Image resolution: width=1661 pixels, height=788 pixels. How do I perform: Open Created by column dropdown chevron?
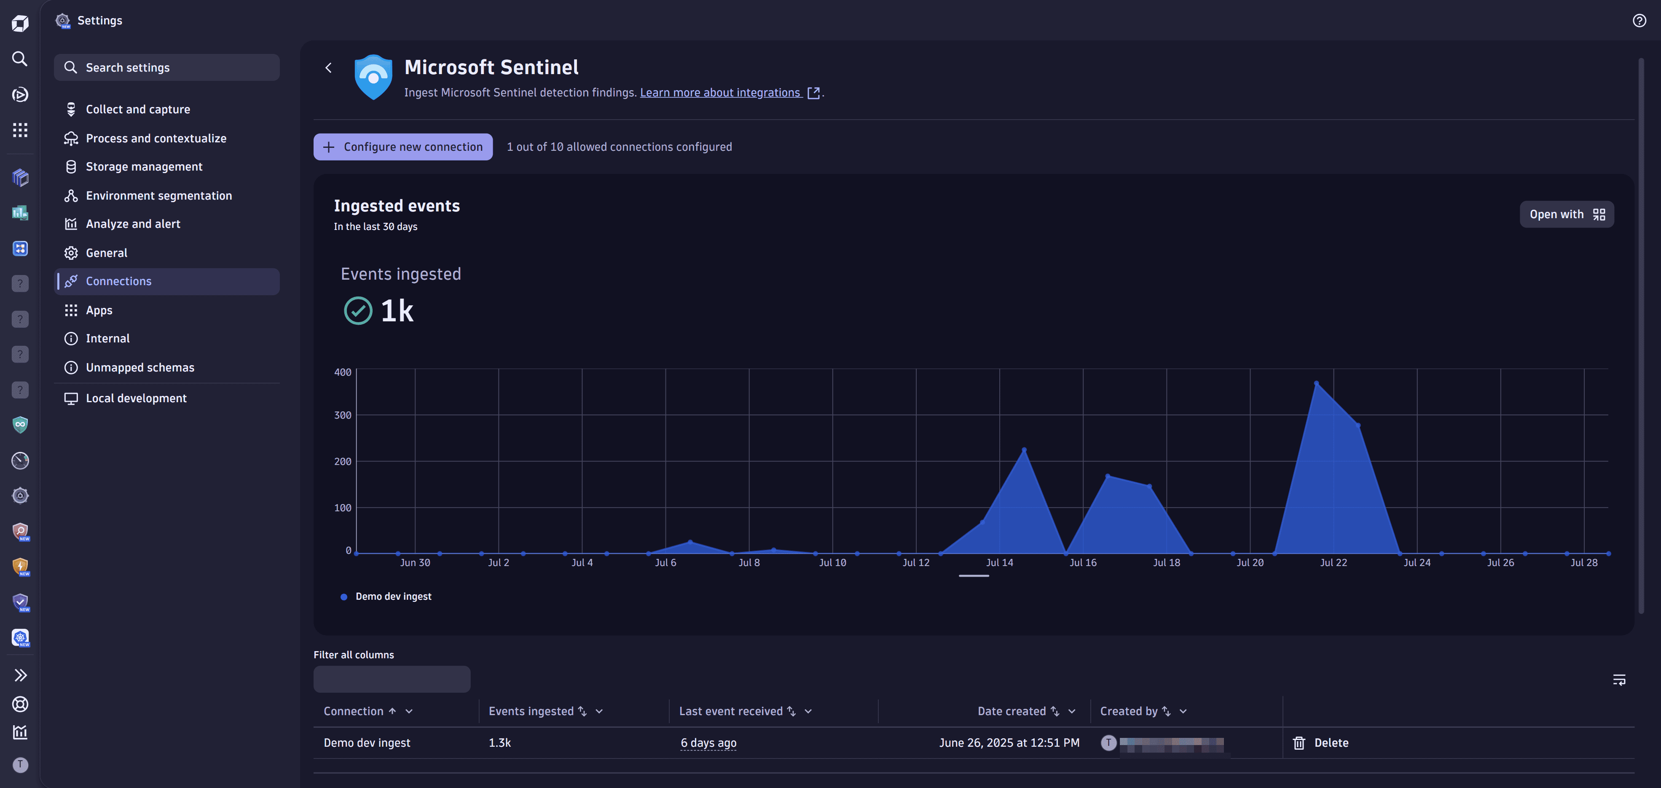[1183, 711]
